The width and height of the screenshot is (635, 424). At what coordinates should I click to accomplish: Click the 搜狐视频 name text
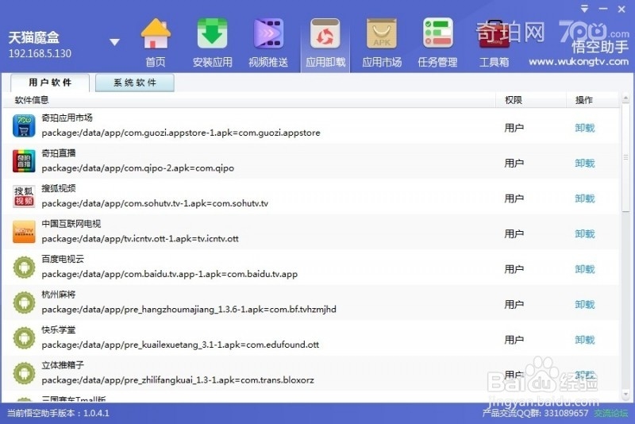tap(58, 188)
